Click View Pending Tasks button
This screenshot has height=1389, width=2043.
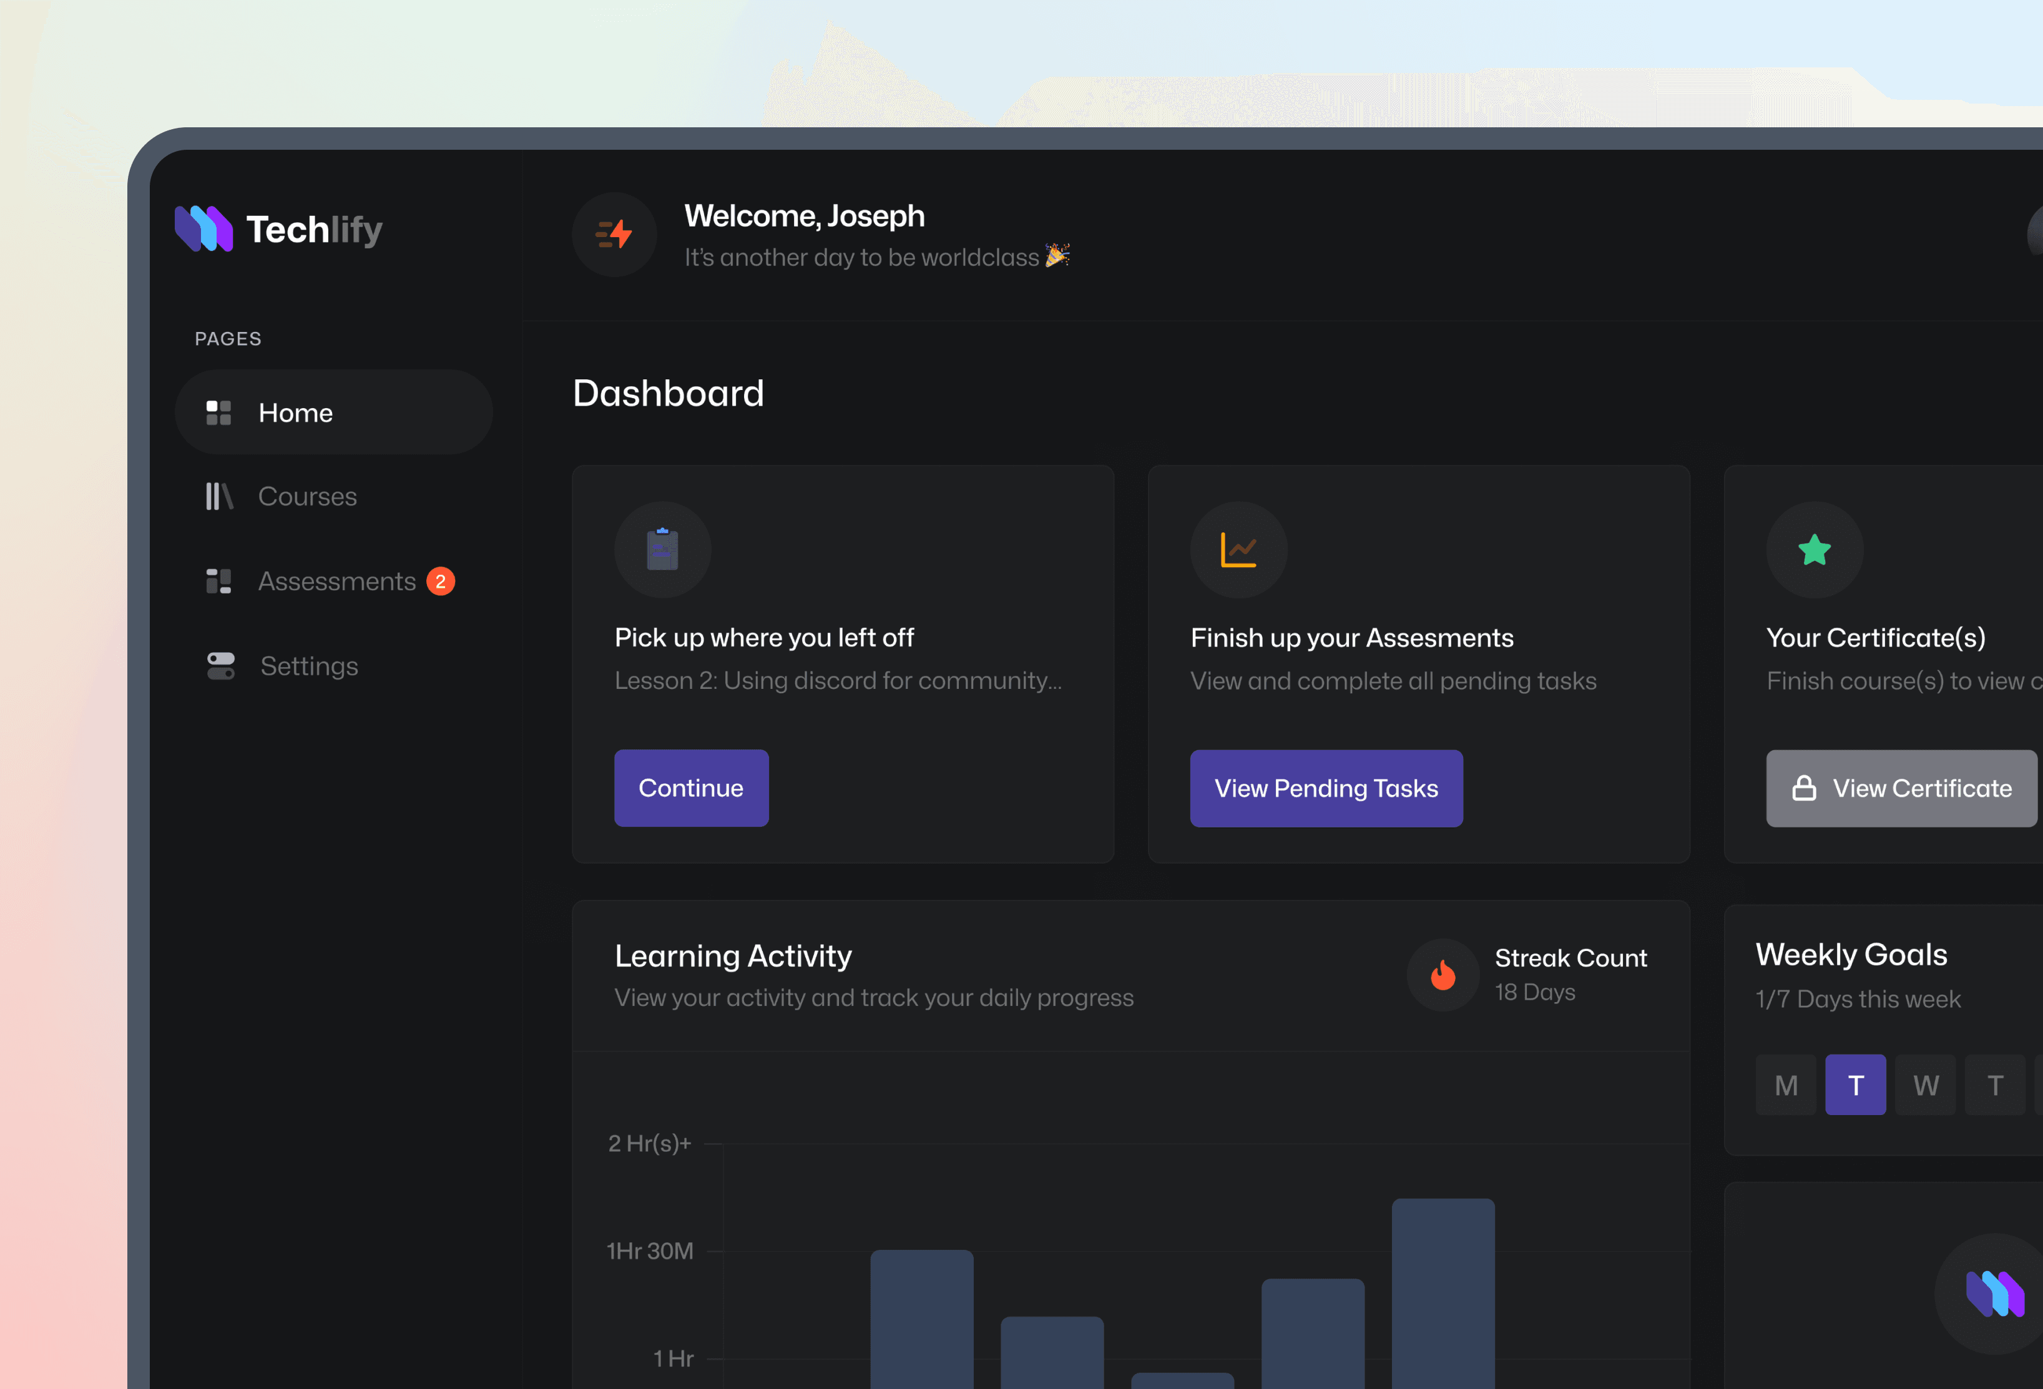point(1326,788)
